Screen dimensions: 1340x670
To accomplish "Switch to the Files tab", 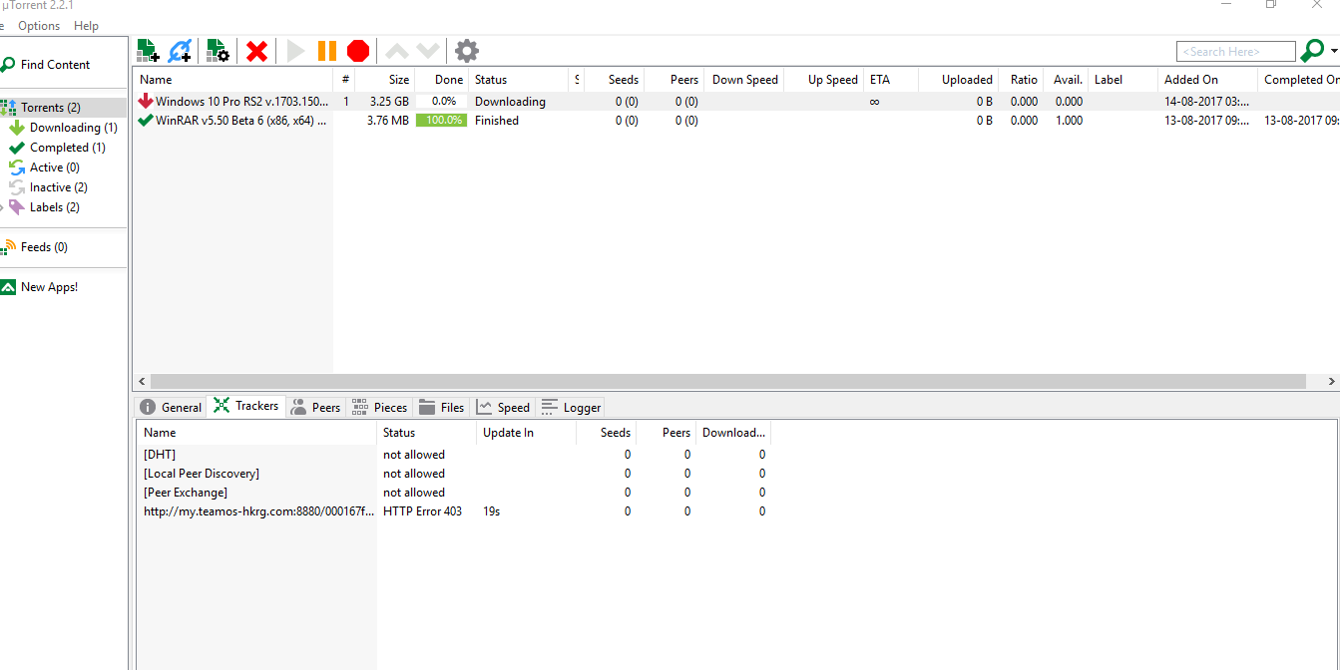I will pyautogui.click(x=442, y=407).
